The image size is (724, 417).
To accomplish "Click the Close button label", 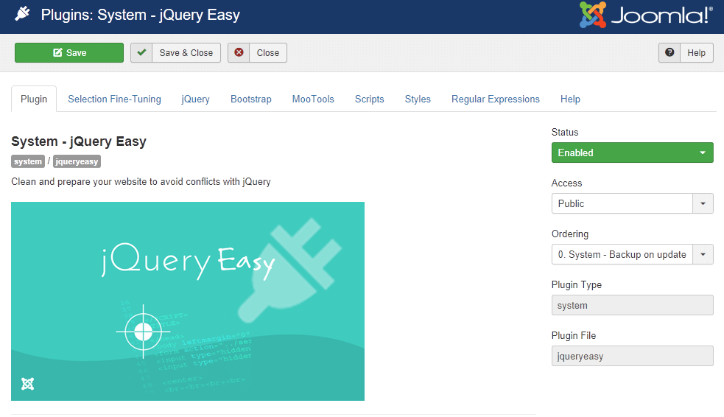I will (268, 52).
